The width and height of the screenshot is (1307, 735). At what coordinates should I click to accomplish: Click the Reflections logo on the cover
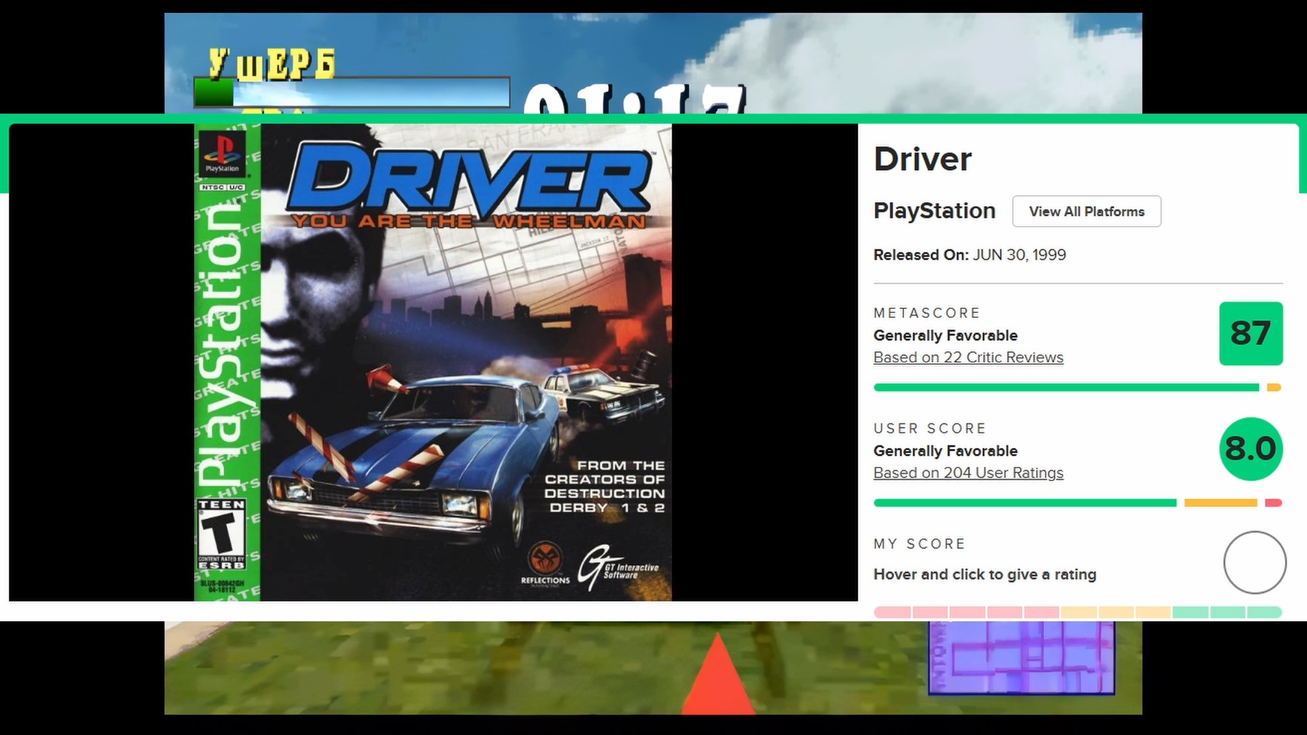[x=545, y=563]
